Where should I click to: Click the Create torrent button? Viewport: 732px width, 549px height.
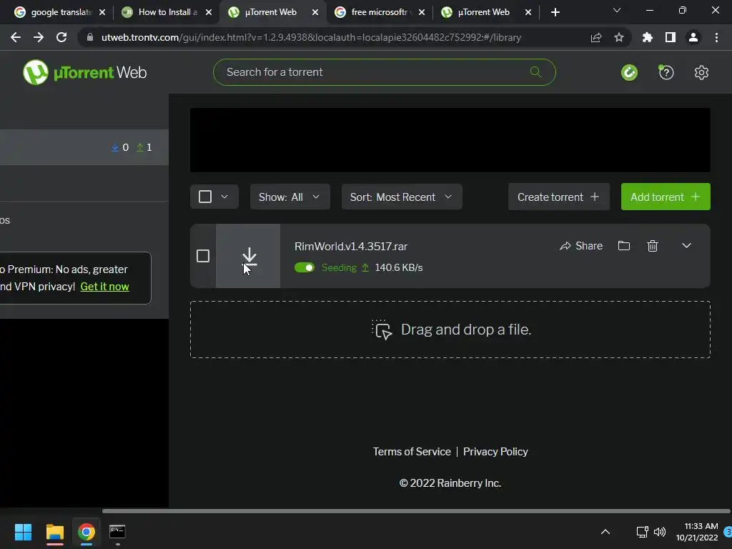(559, 197)
